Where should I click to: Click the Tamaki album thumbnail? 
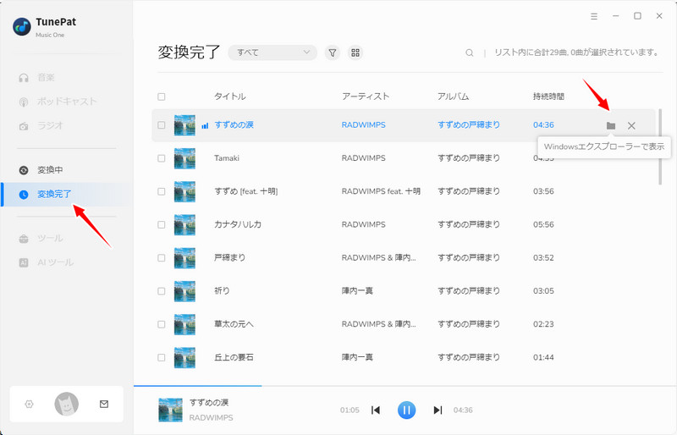(184, 158)
